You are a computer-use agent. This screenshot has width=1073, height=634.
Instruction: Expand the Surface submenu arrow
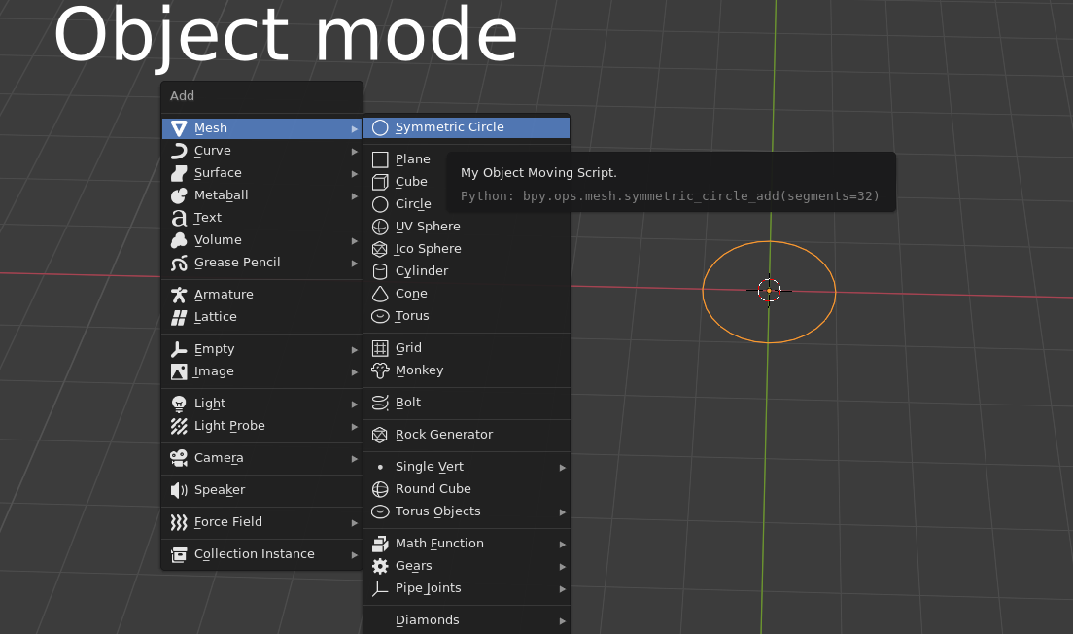[355, 174]
